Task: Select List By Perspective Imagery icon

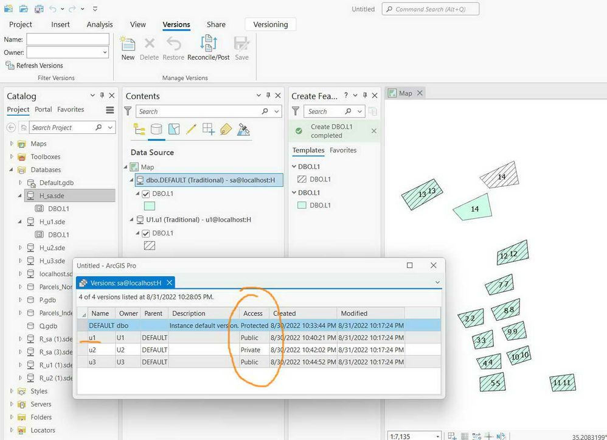Action: pos(243,129)
